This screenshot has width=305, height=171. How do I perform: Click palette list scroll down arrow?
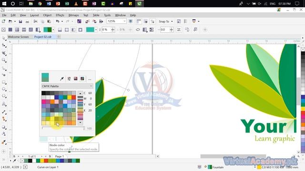[80, 123]
